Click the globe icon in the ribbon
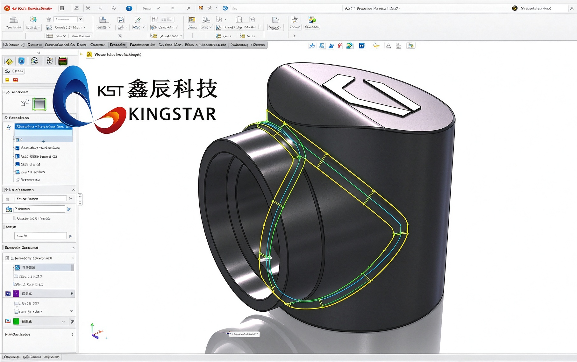 click(33, 20)
